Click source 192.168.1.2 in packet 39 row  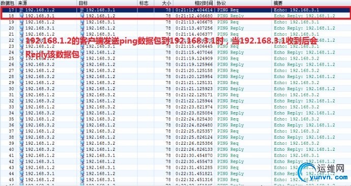click(40, 143)
